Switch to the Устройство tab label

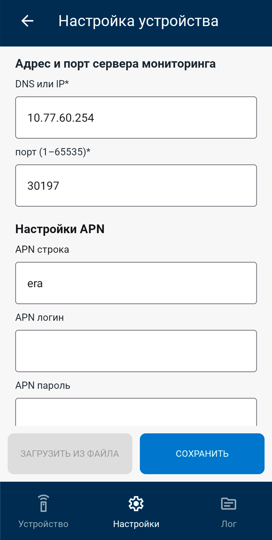coord(43,524)
